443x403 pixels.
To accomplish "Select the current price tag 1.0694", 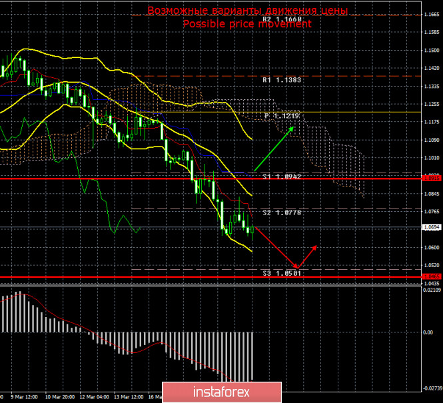I will tap(430, 227).
